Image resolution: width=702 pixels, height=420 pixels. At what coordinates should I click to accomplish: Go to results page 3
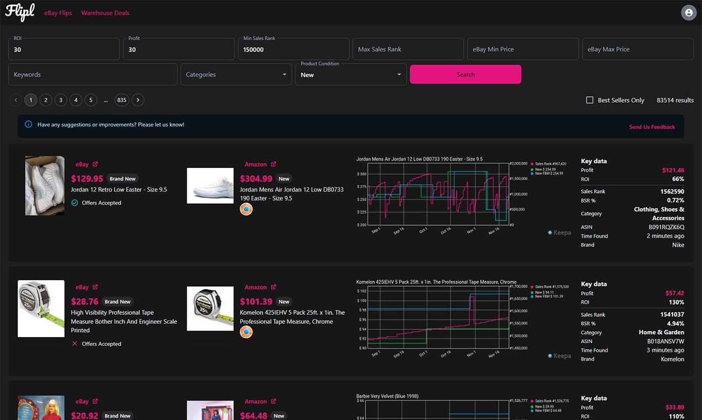61,100
